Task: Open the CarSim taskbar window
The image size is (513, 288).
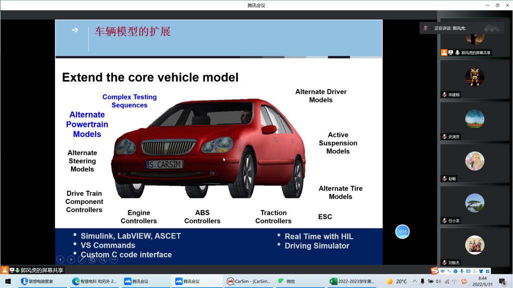Action: tap(248, 281)
